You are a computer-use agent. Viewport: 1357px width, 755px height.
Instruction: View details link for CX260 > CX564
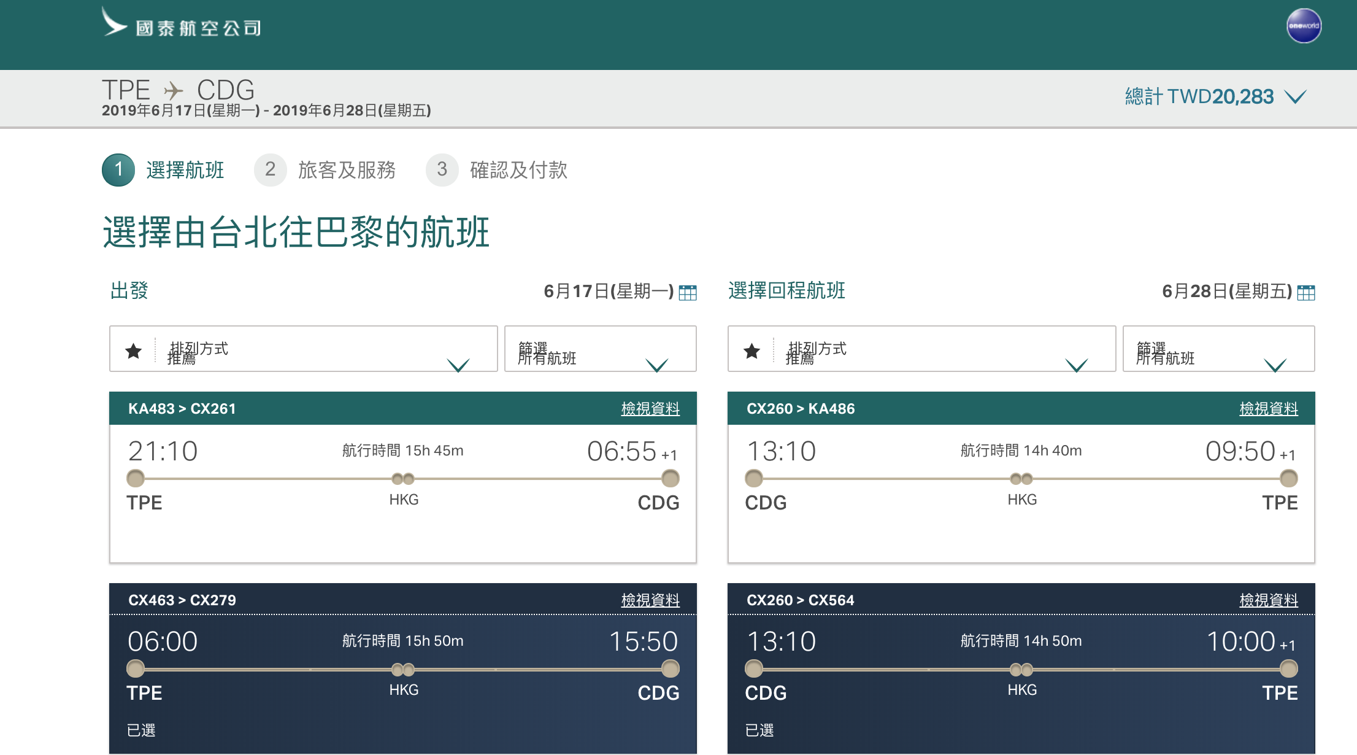(1269, 600)
